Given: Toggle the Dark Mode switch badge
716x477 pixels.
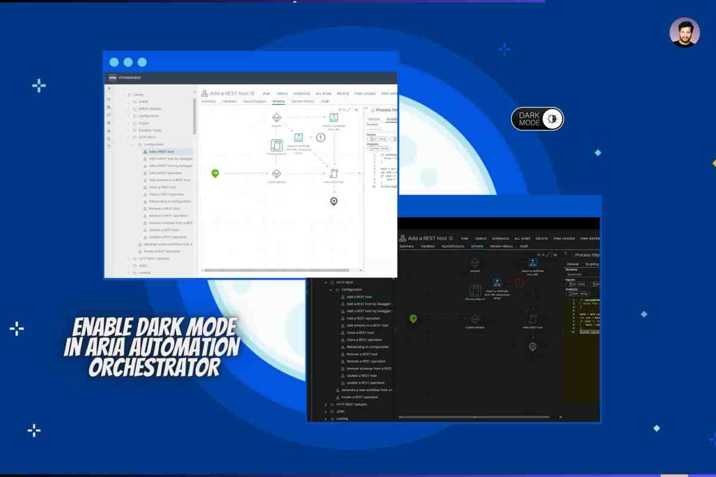Looking at the screenshot, I should point(537,119).
